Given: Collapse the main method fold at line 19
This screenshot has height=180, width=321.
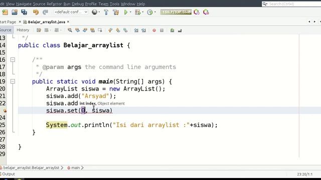Looking at the screenshot, I should pyautogui.click(x=13, y=81).
